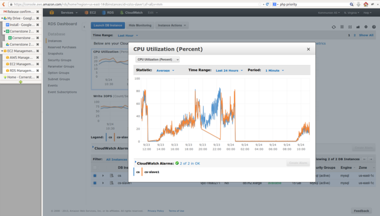
Task: Click Show All graphs link
Action: click(x=366, y=35)
